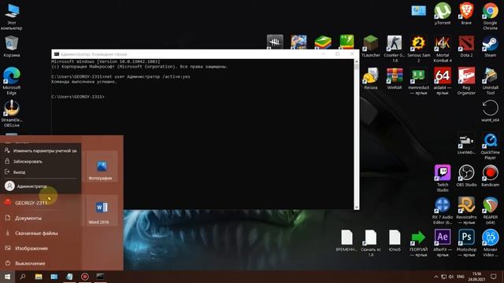Open the REAPER (x64) shortcut
504x283 pixels.
pos(490,211)
